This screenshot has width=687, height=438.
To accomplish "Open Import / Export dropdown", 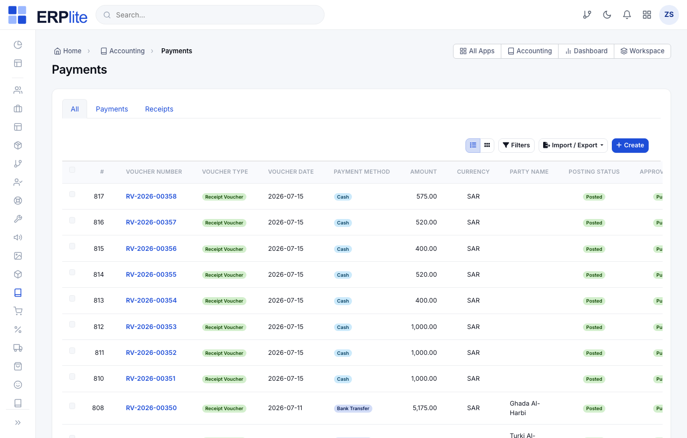I will coord(573,145).
